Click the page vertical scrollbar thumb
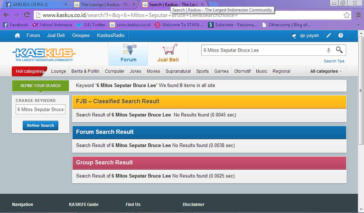This screenshot has width=364, height=213. [361, 91]
